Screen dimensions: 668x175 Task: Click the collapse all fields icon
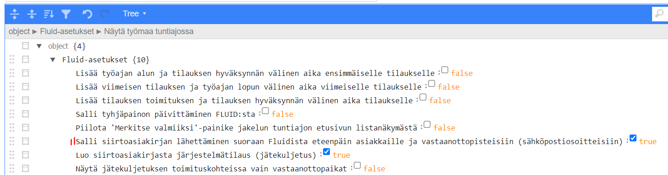click(x=31, y=14)
